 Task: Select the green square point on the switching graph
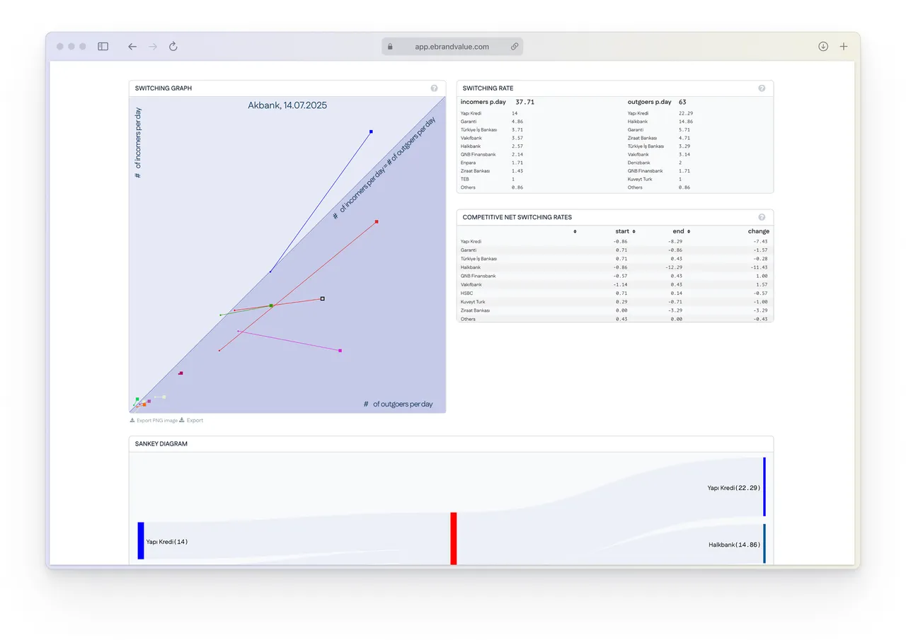point(271,306)
